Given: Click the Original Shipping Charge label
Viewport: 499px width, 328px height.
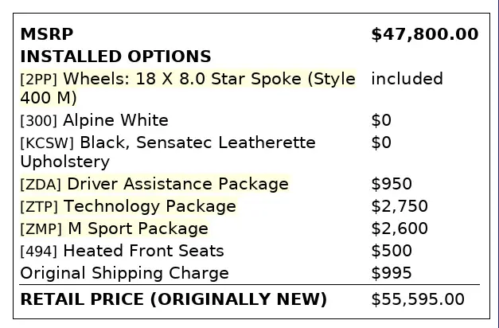Looking at the screenshot, I should click(x=124, y=273).
